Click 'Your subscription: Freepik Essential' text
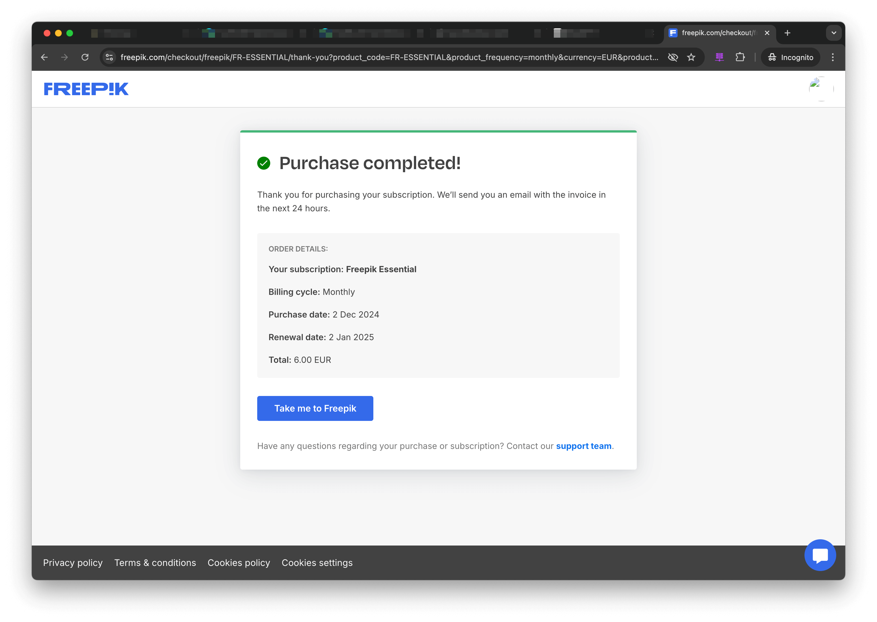 point(342,269)
